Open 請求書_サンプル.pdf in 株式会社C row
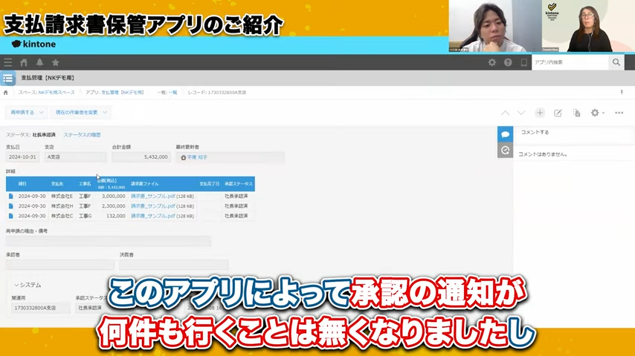 coord(152,216)
